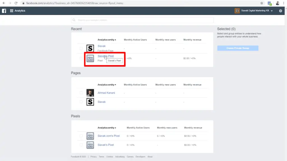Click Siavak logo thumbnail in Pages

(90, 102)
